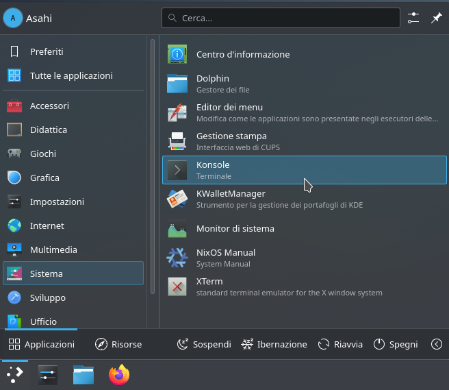Switch to Risorse tab
The height and width of the screenshot is (390, 449).
(x=118, y=344)
